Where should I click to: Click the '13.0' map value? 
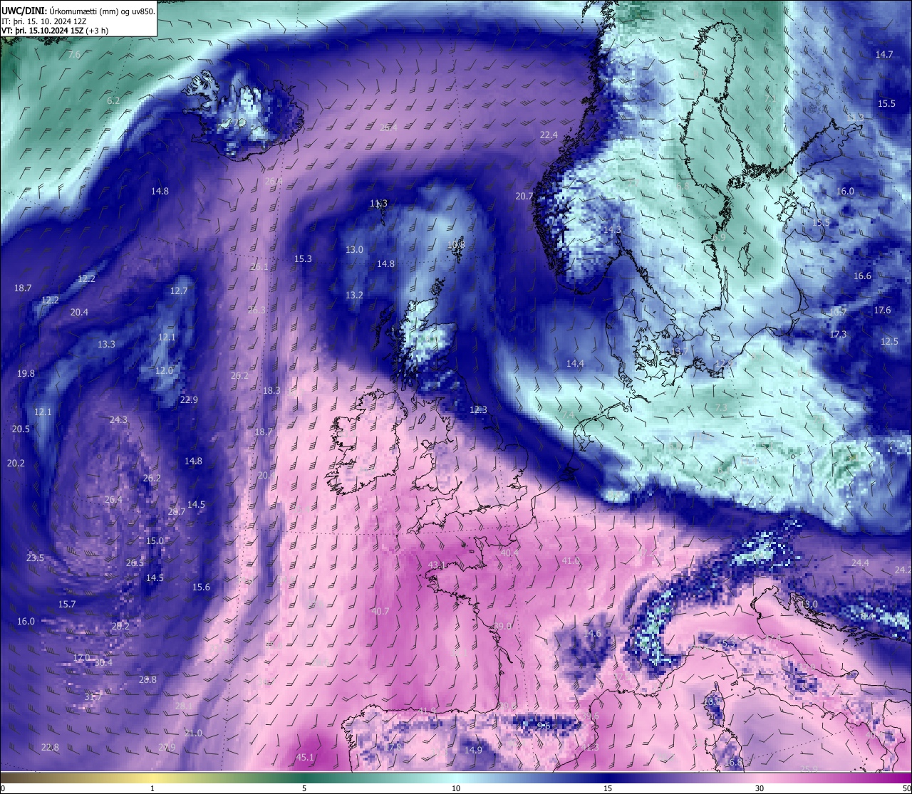(x=354, y=250)
